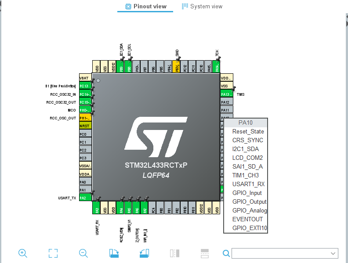Click the PA2 pin labeled USART_TX

[x=85, y=198]
